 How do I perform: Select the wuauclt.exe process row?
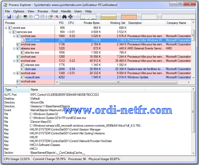click(x=98, y=77)
